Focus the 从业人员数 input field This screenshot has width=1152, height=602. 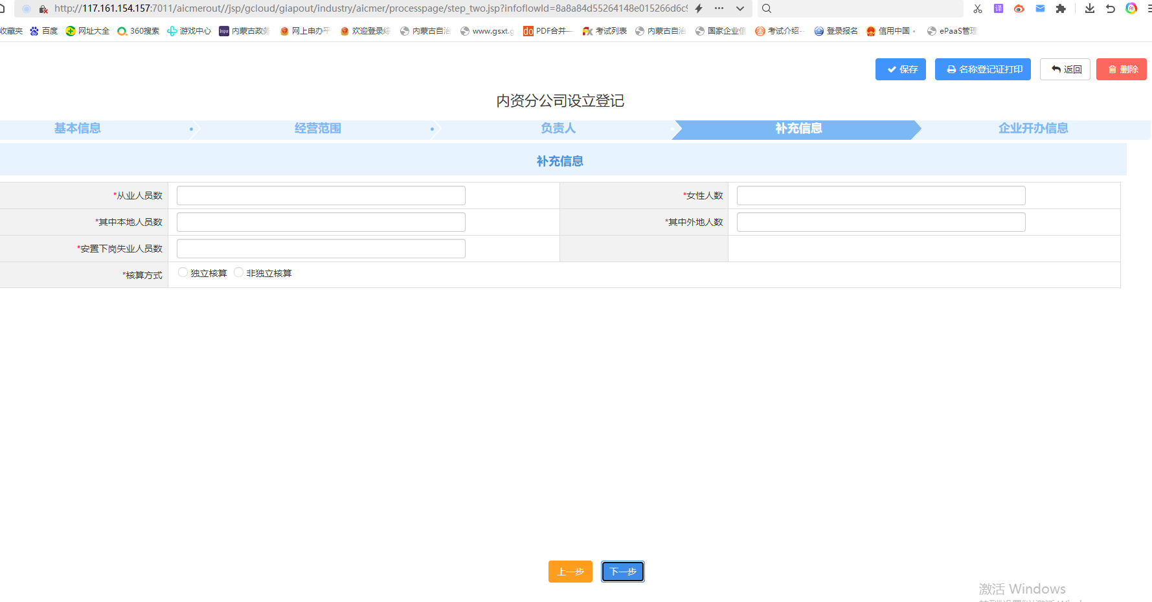click(321, 195)
